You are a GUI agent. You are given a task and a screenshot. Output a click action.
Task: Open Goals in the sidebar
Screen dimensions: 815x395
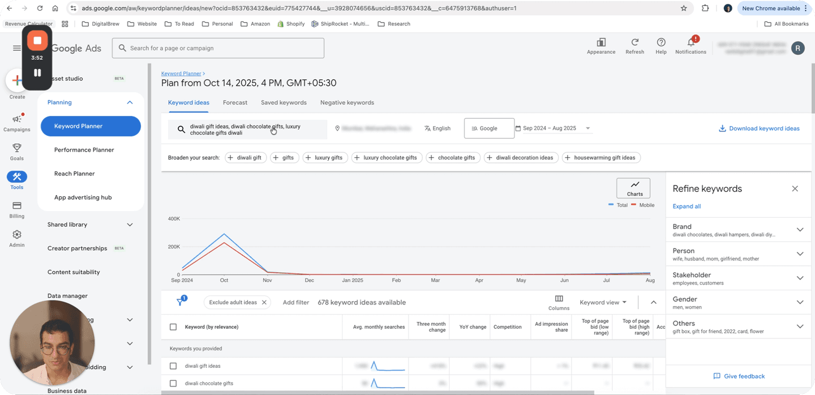[x=17, y=152]
